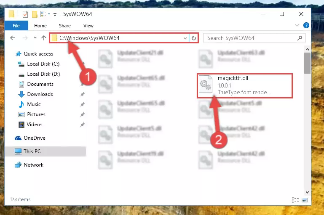
Task: Refresh the SysWOW64 folder
Action: 194,38
